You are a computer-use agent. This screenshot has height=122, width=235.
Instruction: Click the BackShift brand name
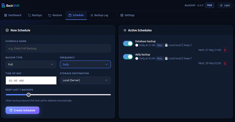pos(13,6)
